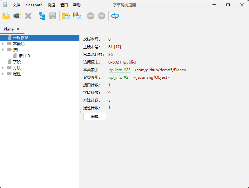Close the Plane tab
This screenshot has width=249, height=188.
(18, 29)
